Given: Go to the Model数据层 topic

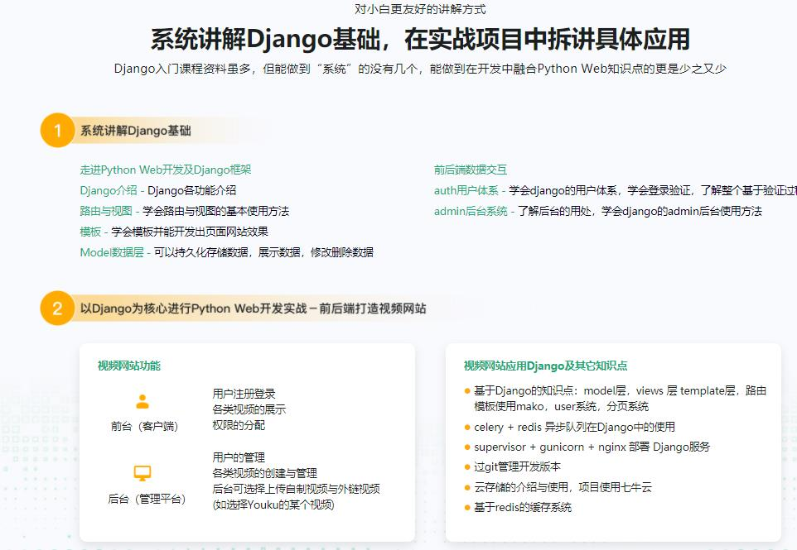Looking at the screenshot, I should 114,252.
